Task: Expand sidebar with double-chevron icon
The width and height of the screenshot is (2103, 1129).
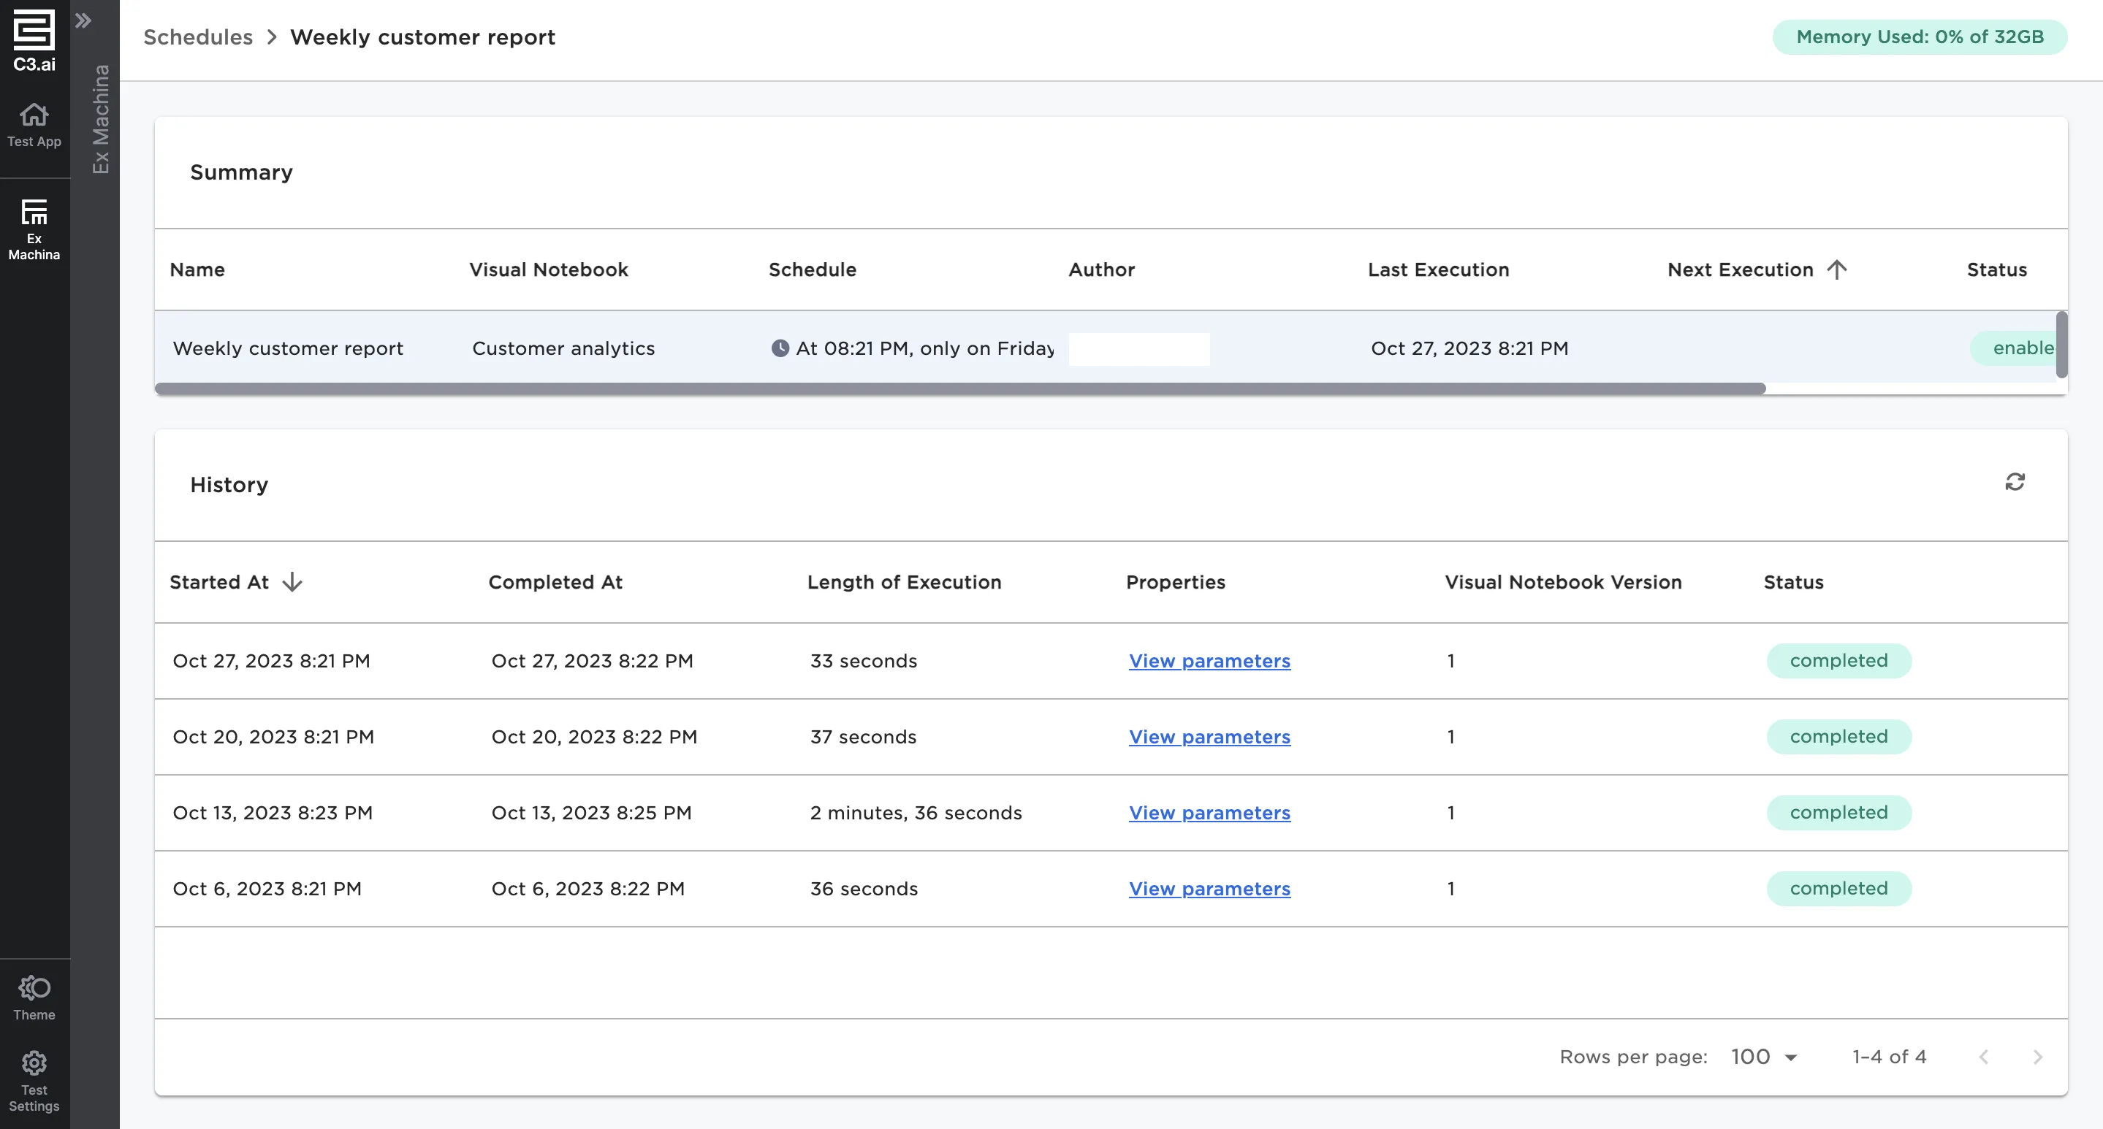Action: click(83, 20)
